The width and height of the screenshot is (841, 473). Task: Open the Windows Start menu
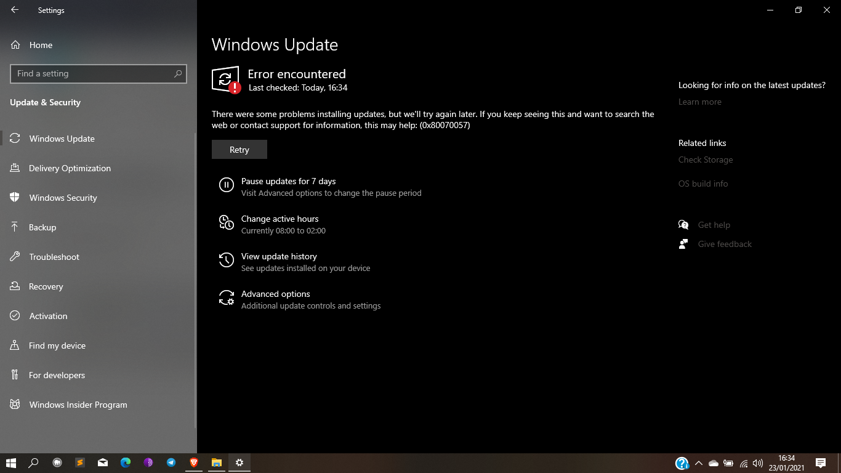(x=11, y=463)
